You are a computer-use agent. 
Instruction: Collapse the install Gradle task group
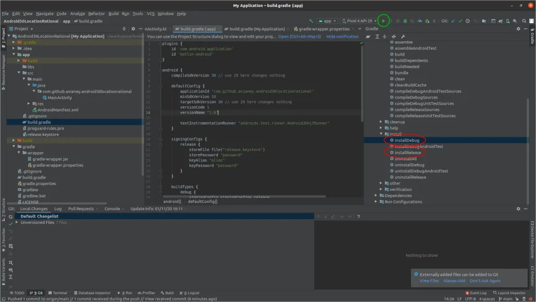381,134
